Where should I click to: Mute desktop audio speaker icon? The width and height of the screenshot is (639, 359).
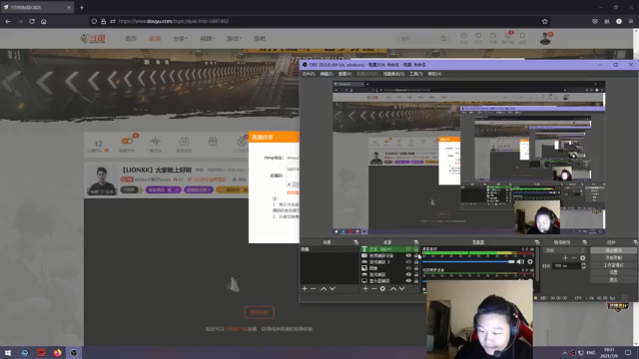tap(520, 261)
